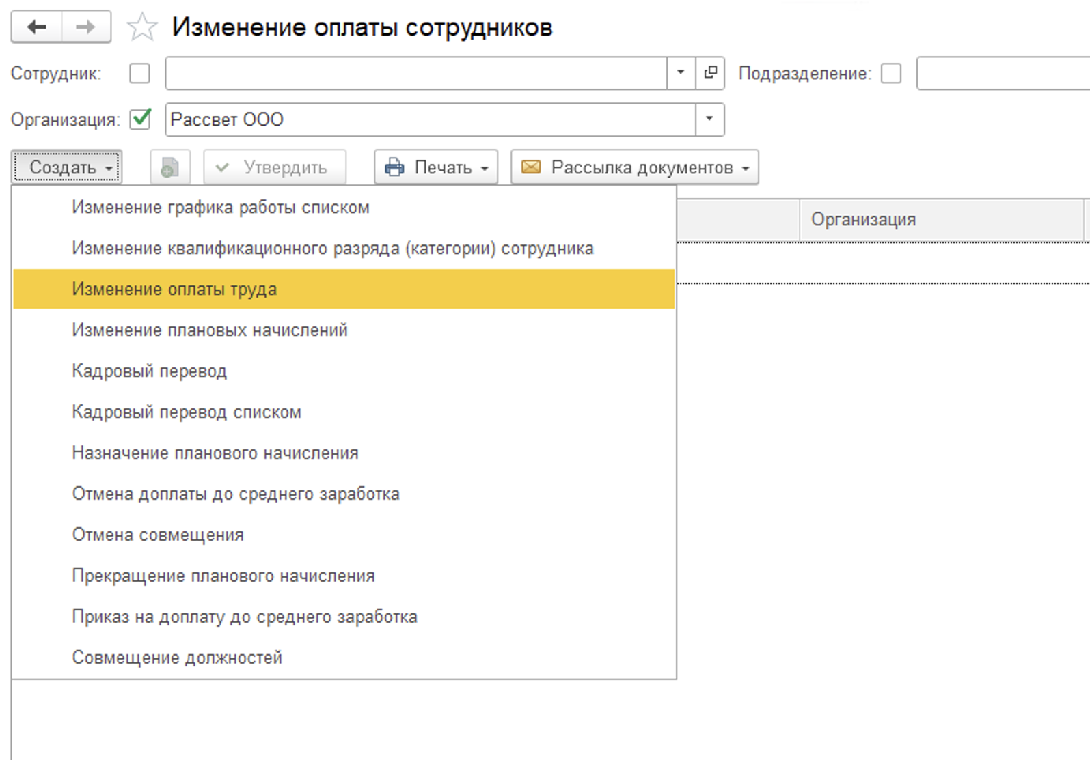
Task: Click the Подразделение input field
Action: click(x=1003, y=73)
